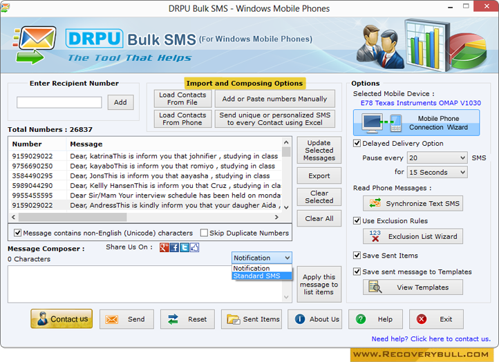
Task: Click the Twitter share icon
Action: coord(185,247)
